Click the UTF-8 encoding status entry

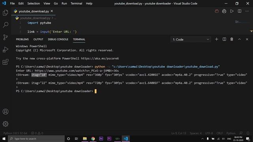click(x=209, y=133)
